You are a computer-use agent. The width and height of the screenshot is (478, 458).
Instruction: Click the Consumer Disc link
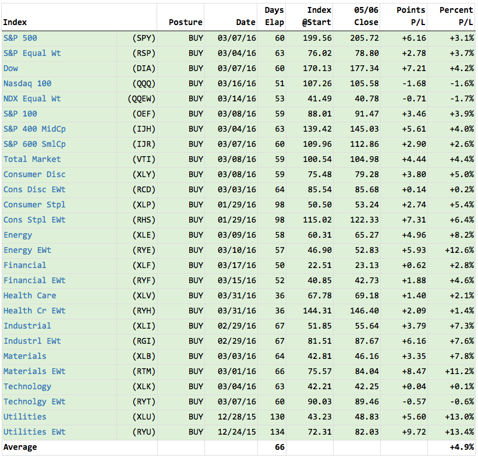click(34, 174)
